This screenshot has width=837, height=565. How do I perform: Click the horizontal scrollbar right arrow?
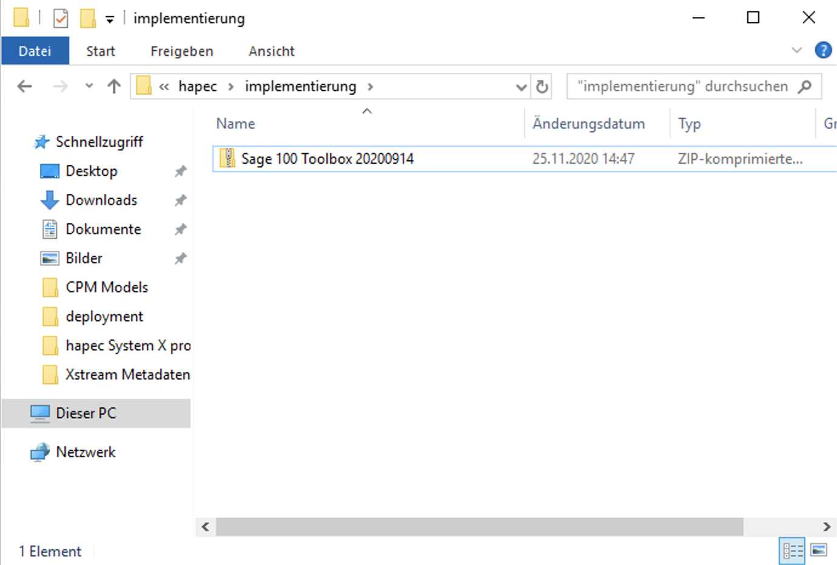(826, 527)
